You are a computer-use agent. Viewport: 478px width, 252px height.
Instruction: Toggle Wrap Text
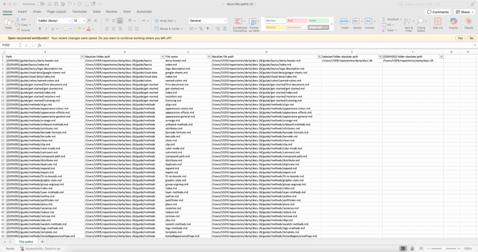tap(165, 21)
